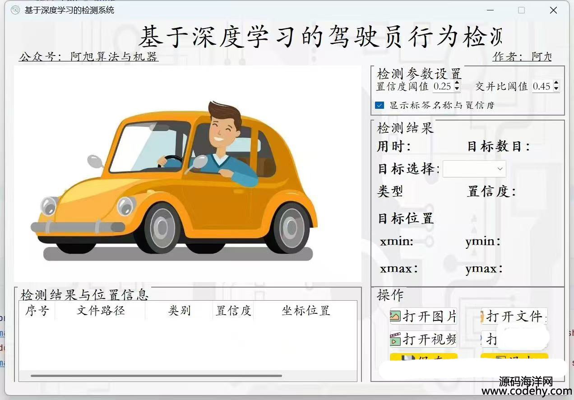
Task: Click the 目标位置 heading
Action: click(x=406, y=219)
